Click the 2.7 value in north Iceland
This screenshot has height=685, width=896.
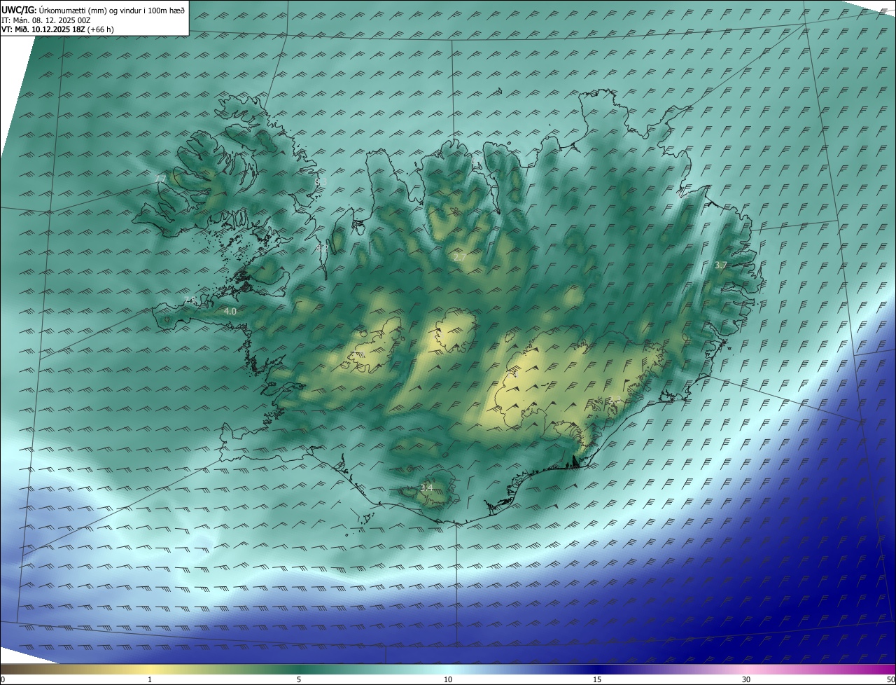[460, 258]
